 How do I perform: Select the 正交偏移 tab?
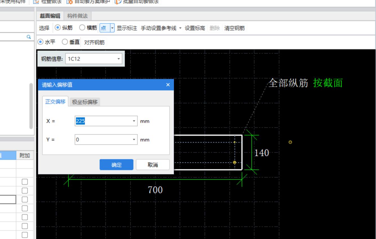pyautogui.click(x=55, y=102)
